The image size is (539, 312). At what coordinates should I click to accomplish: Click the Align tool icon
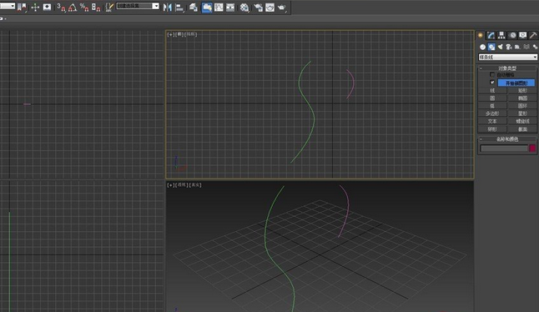pyautogui.click(x=179, y=8)
